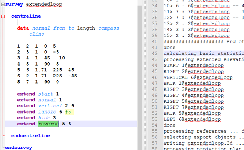244x150 pixels.
Task: Click the editor's vertical scrollbar
Action: [x=140, y=75]
